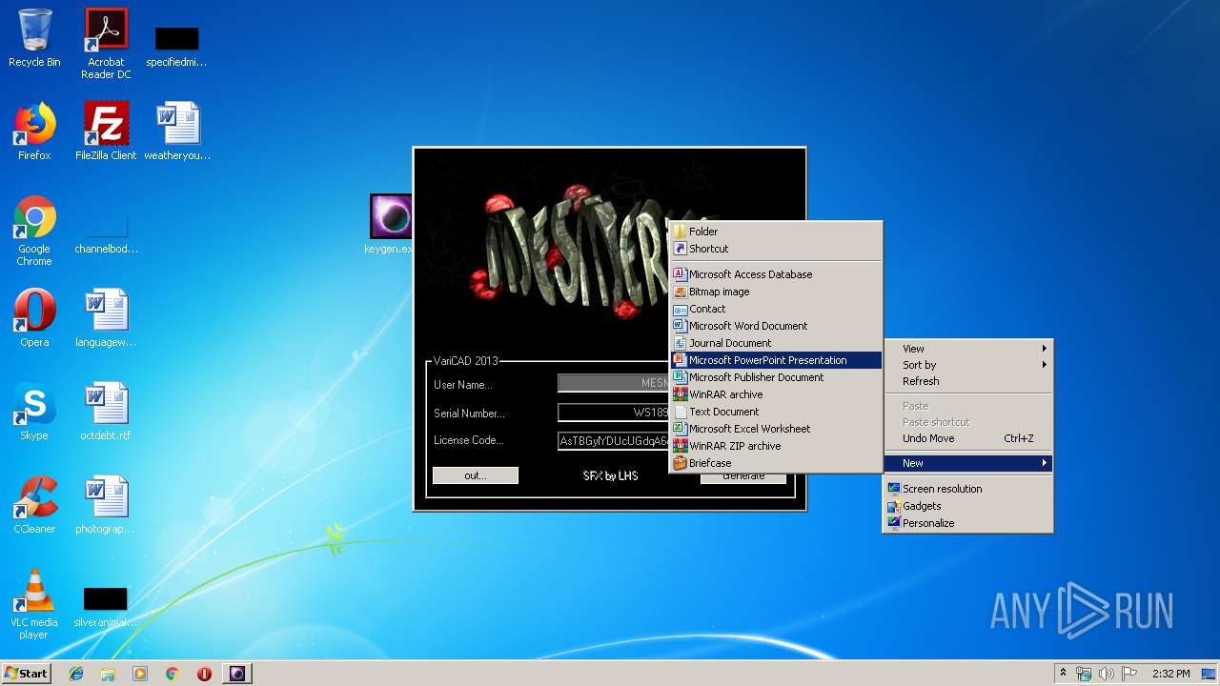Open Gadgets from the context menu

click(967, 506)
